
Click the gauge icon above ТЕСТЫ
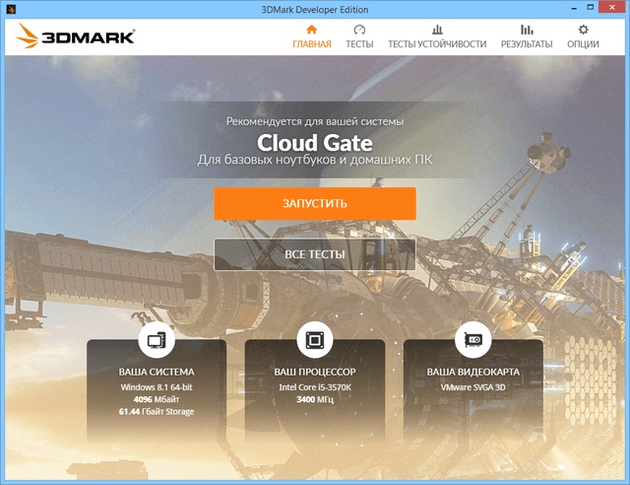pyautogui.click(x=359, y=31)
